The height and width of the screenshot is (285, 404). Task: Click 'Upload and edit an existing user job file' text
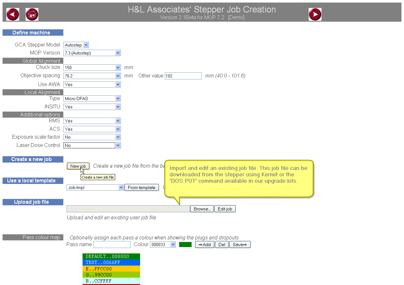click(x=111, y=217)
